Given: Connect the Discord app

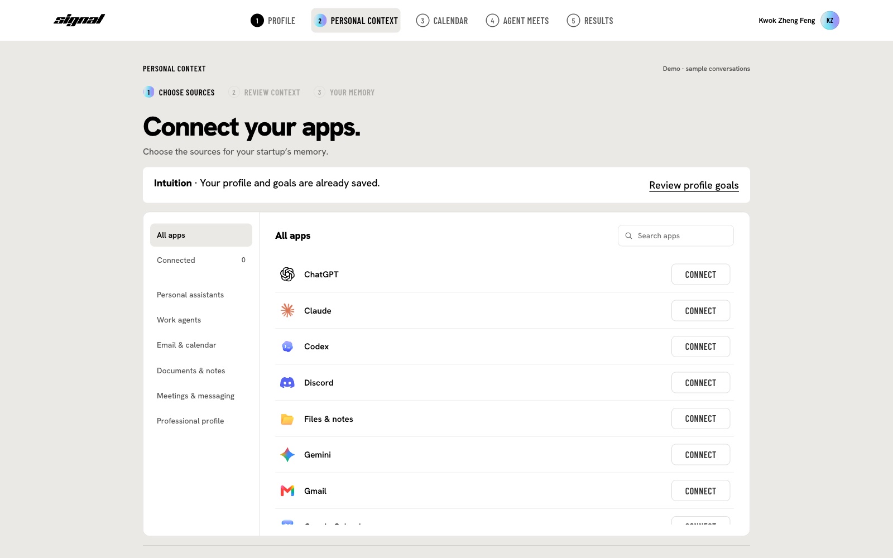Looking at the screenshot, I should tap(700, 383).
